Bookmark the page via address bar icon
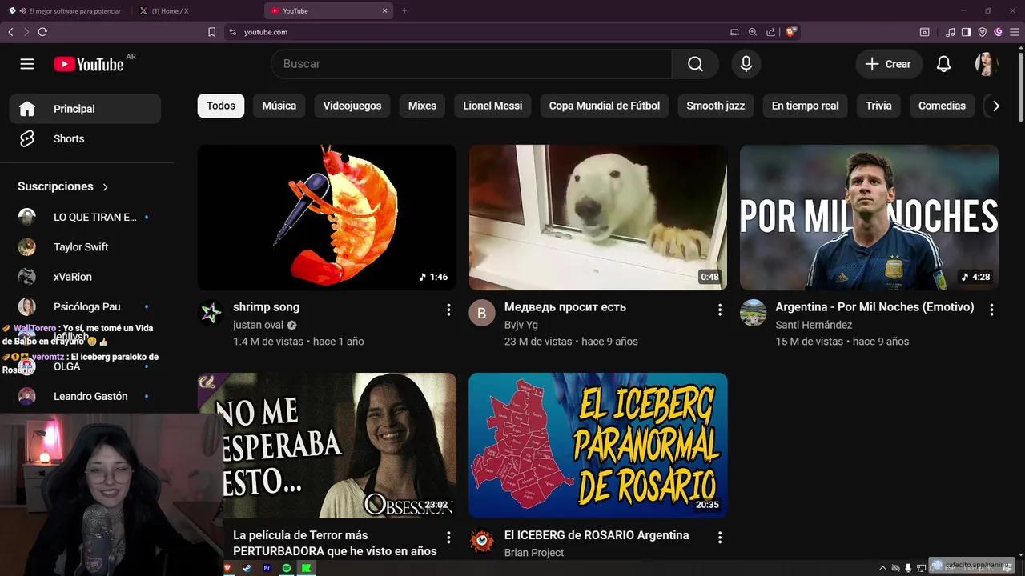The image size is (1025, 576). point(211,32)
